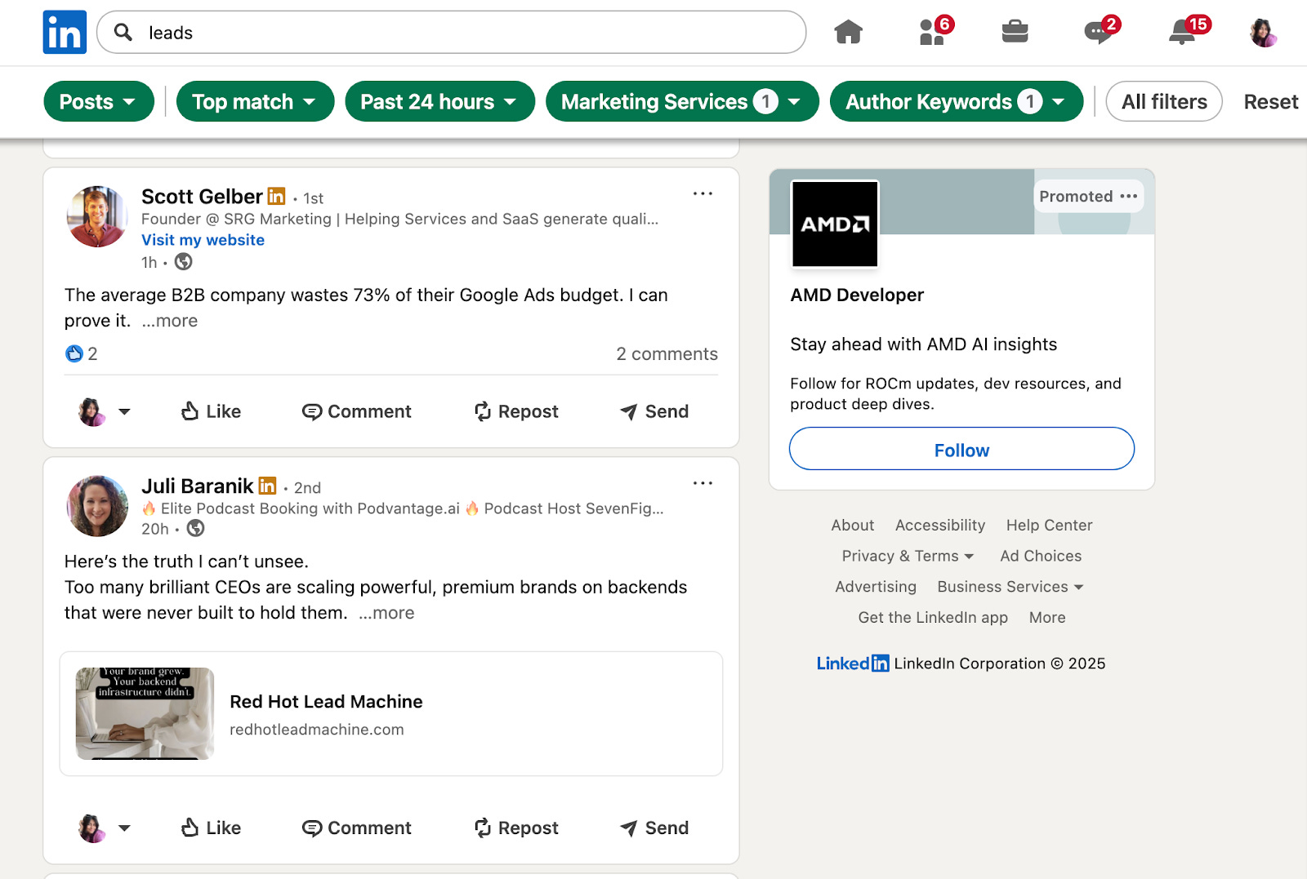Click Scott Gelber's profile photo
The image size is (1307, 879).
click(97, 216)
